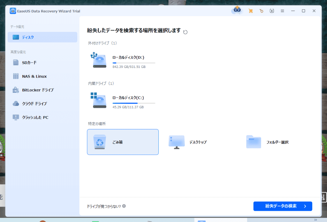The image size is (327, 222).
Task: Click the SD card icon
Action: pos(16,63)
